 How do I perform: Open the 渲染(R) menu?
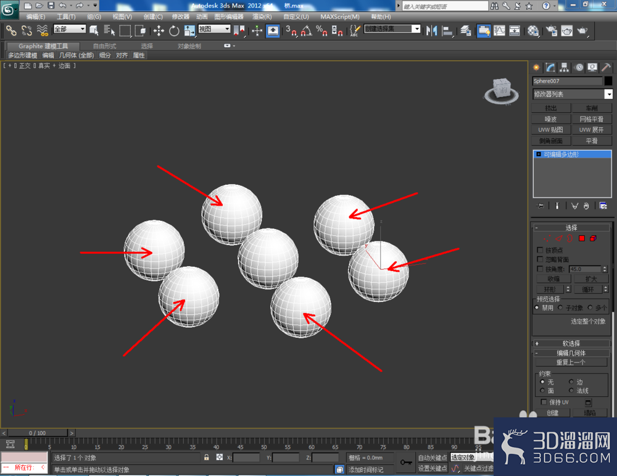pyautogui.click(x=262, y=17)
